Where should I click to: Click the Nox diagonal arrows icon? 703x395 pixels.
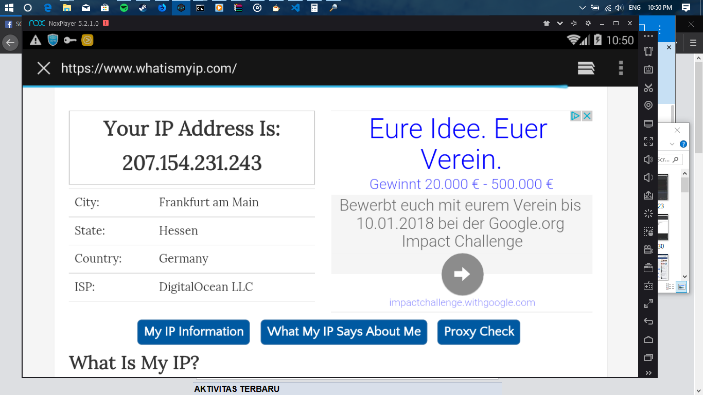click(x=648, y=303)
